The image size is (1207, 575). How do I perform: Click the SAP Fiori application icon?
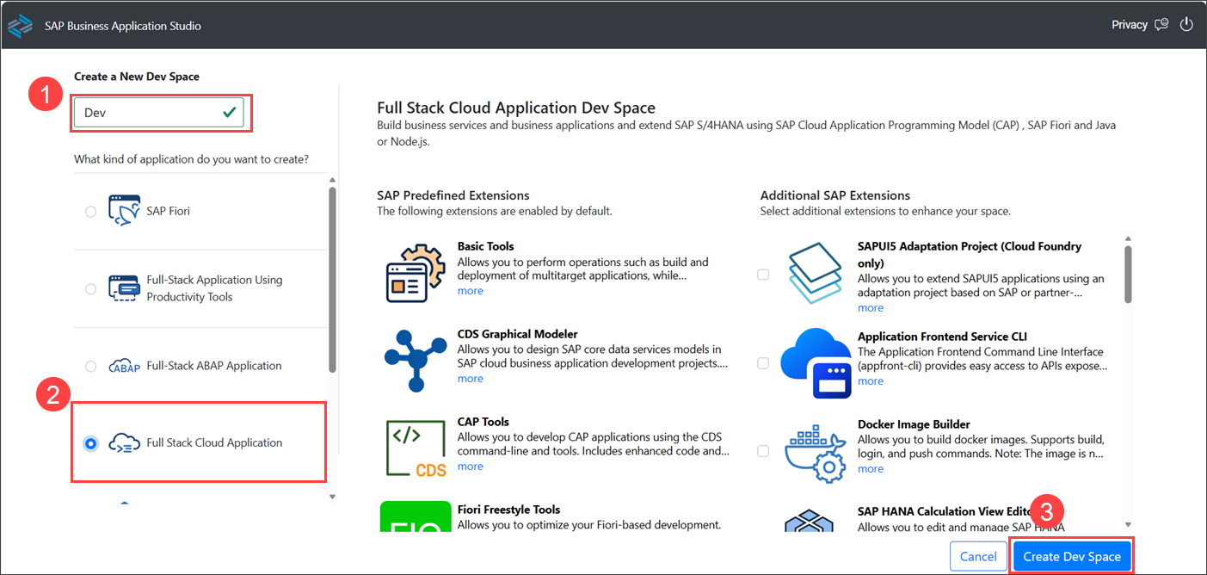coord(124,211)
